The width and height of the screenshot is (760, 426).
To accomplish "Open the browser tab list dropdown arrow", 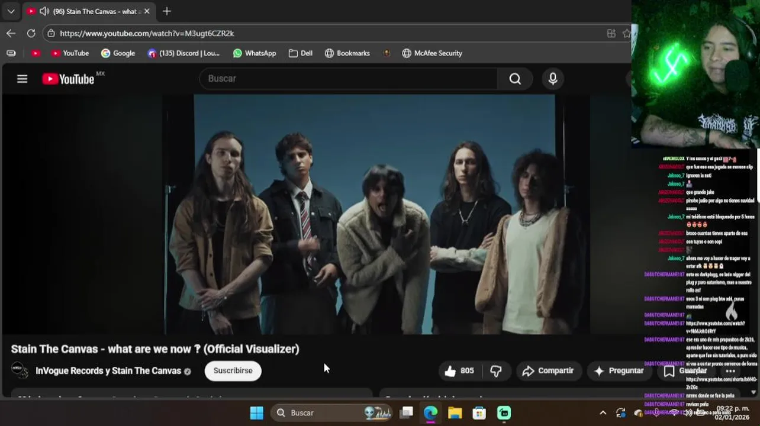I will pos(11,11).
